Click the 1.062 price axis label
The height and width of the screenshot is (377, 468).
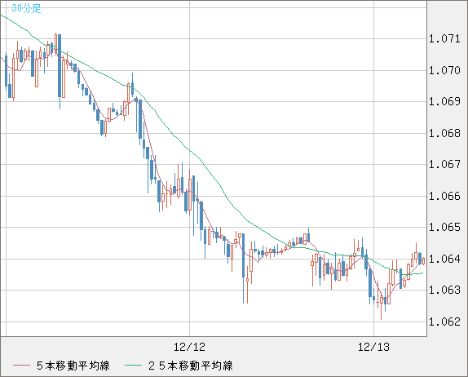click(x=444, y=322)
